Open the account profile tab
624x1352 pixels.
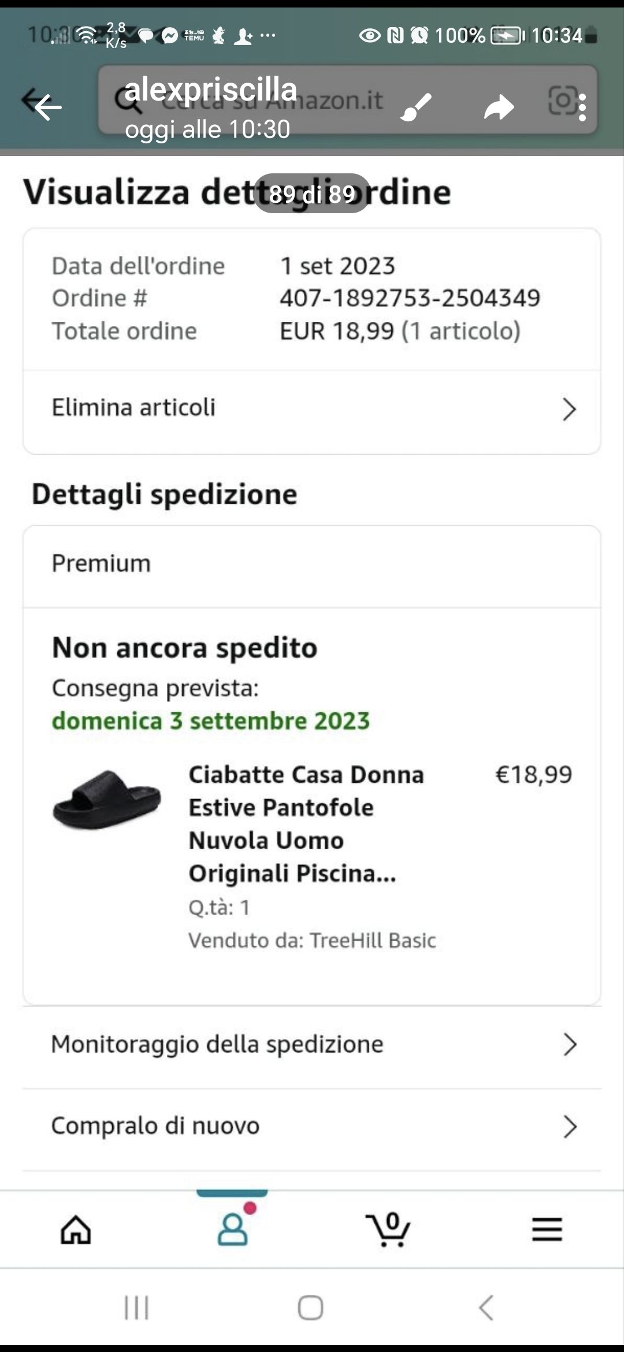[x=232, y=1229]
